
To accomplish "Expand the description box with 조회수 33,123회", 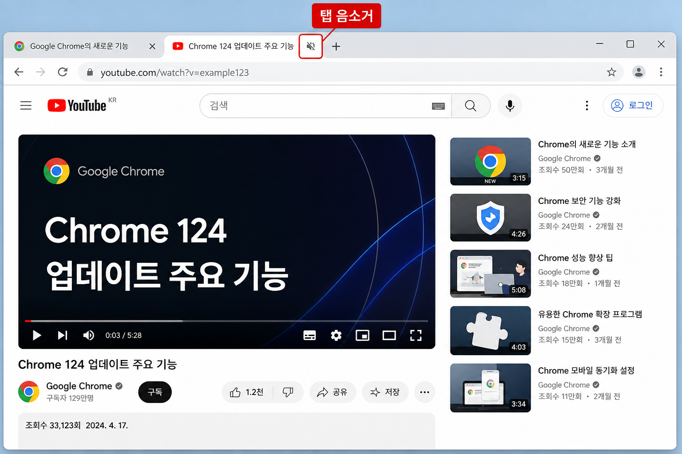I will coord(226,431).
